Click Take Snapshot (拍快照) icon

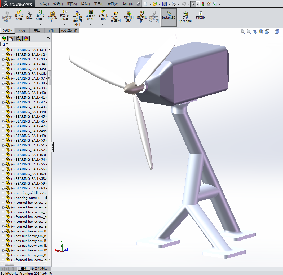pos(201,15)
